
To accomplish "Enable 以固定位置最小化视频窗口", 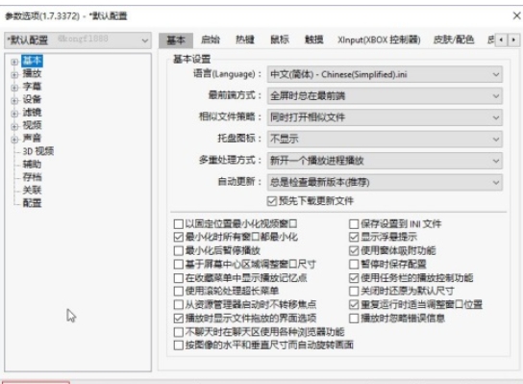I will point(179,223).
